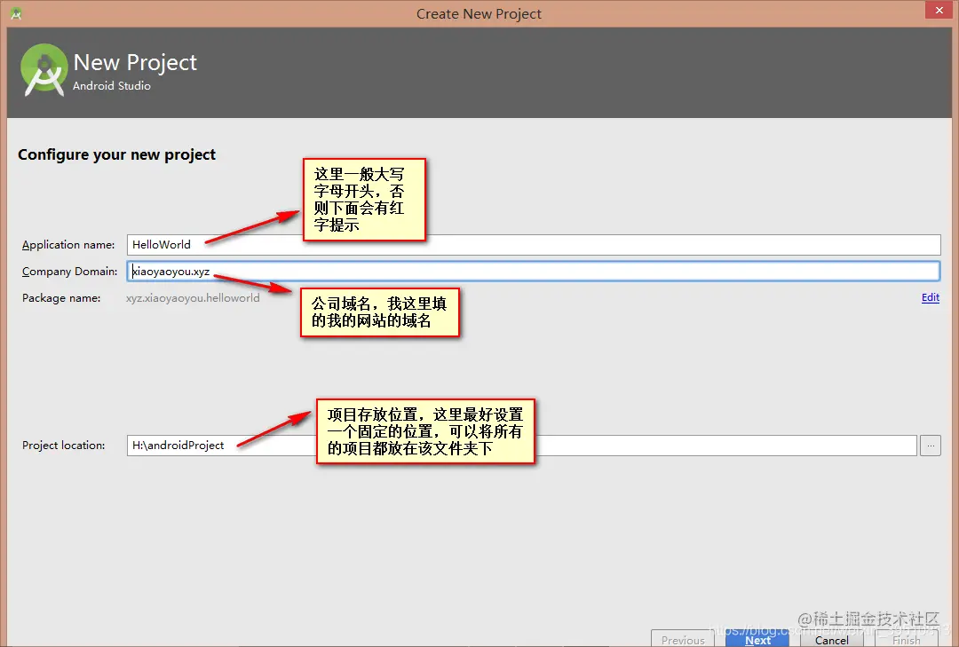The image size is (959, 647).
Task: Focus the Company Domain text field
Action: [x=534, y=272]
